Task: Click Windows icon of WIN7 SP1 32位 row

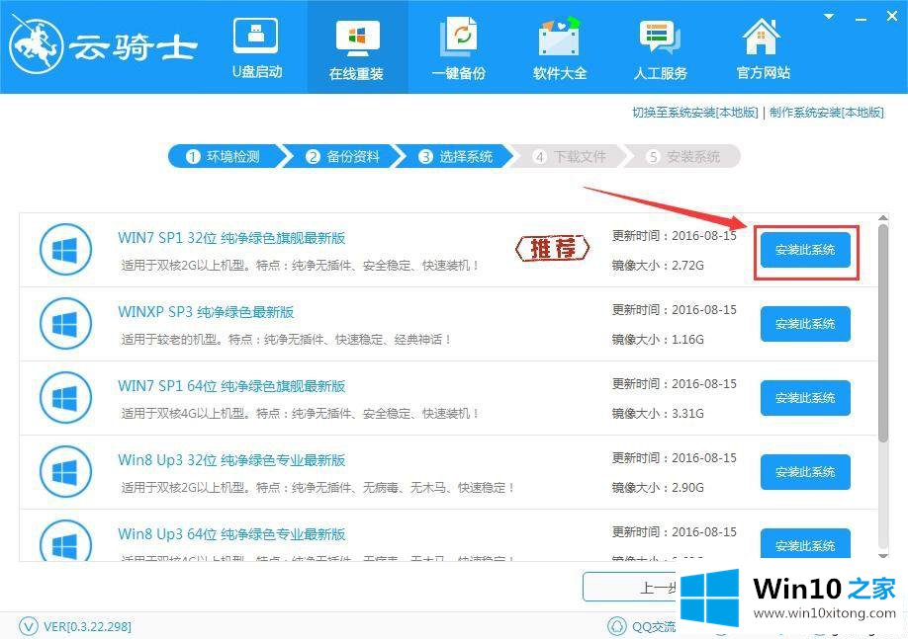Action: (65, 250)
